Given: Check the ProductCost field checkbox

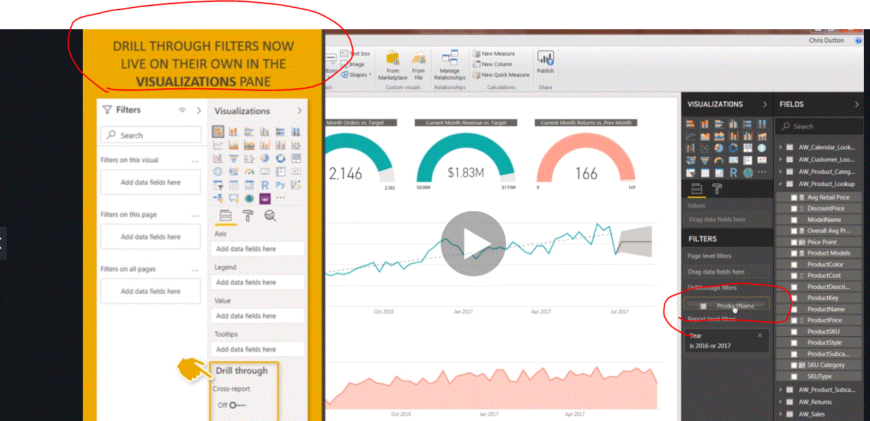Looking at the screenshot, I should pyautogui.click(x=794, y=276).
